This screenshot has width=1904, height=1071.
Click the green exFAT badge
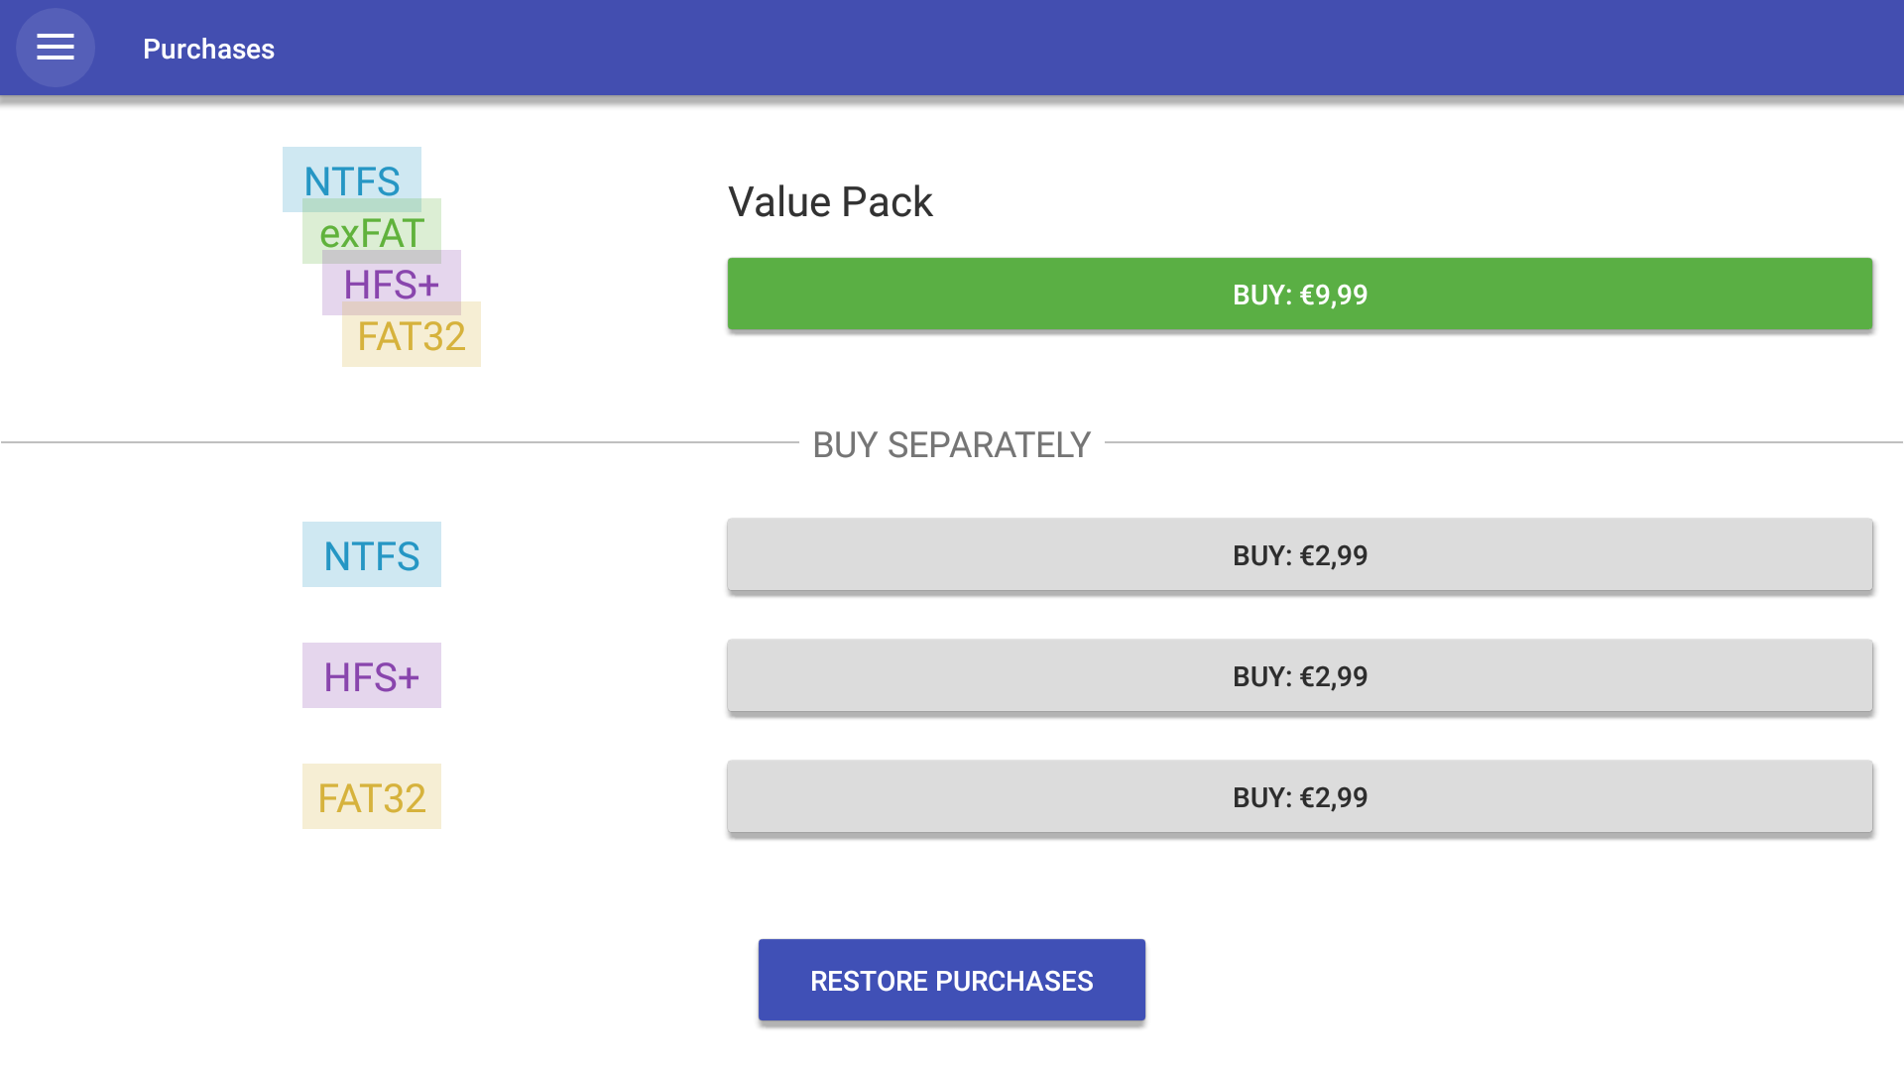click(372, 233)
